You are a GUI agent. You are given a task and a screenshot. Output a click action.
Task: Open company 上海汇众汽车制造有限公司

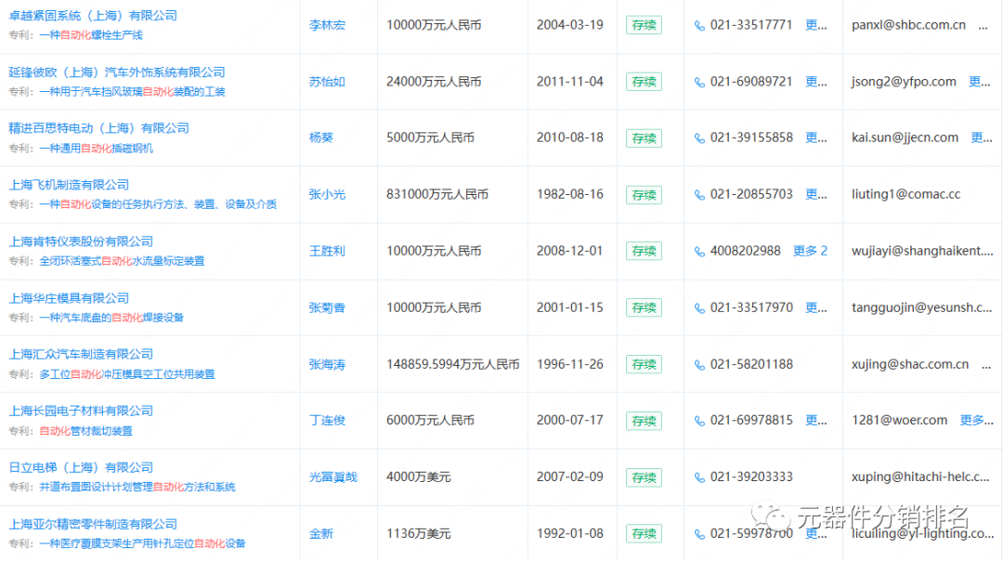81,355
